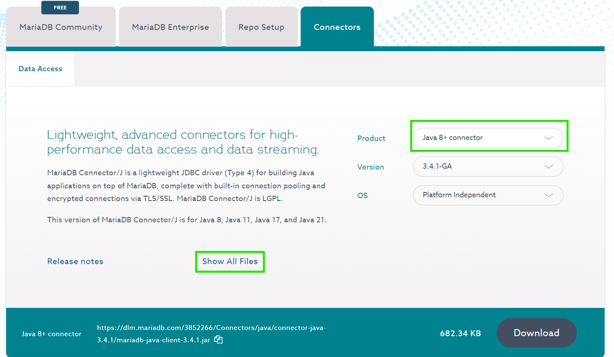Switch to the MariaDB Community tab
This screenshot has width=614, height=357.
(x=61, y=27)
